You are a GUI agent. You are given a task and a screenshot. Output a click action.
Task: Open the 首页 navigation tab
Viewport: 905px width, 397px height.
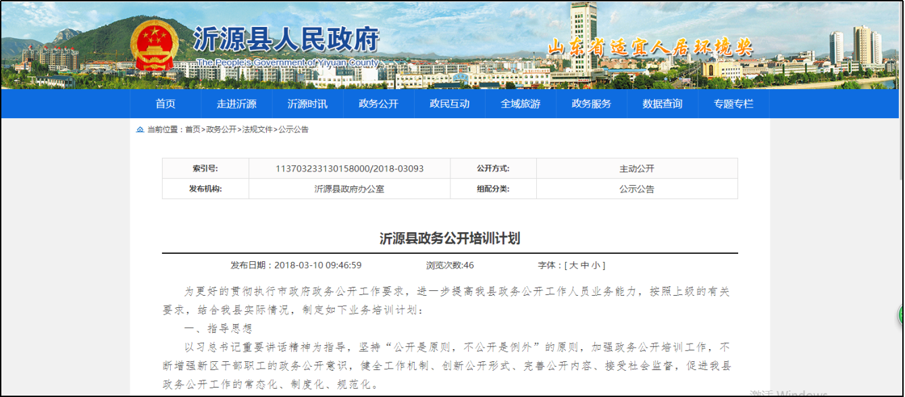click(x=165, y=104)
